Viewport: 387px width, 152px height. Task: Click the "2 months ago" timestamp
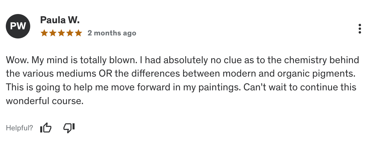[112, 33]
